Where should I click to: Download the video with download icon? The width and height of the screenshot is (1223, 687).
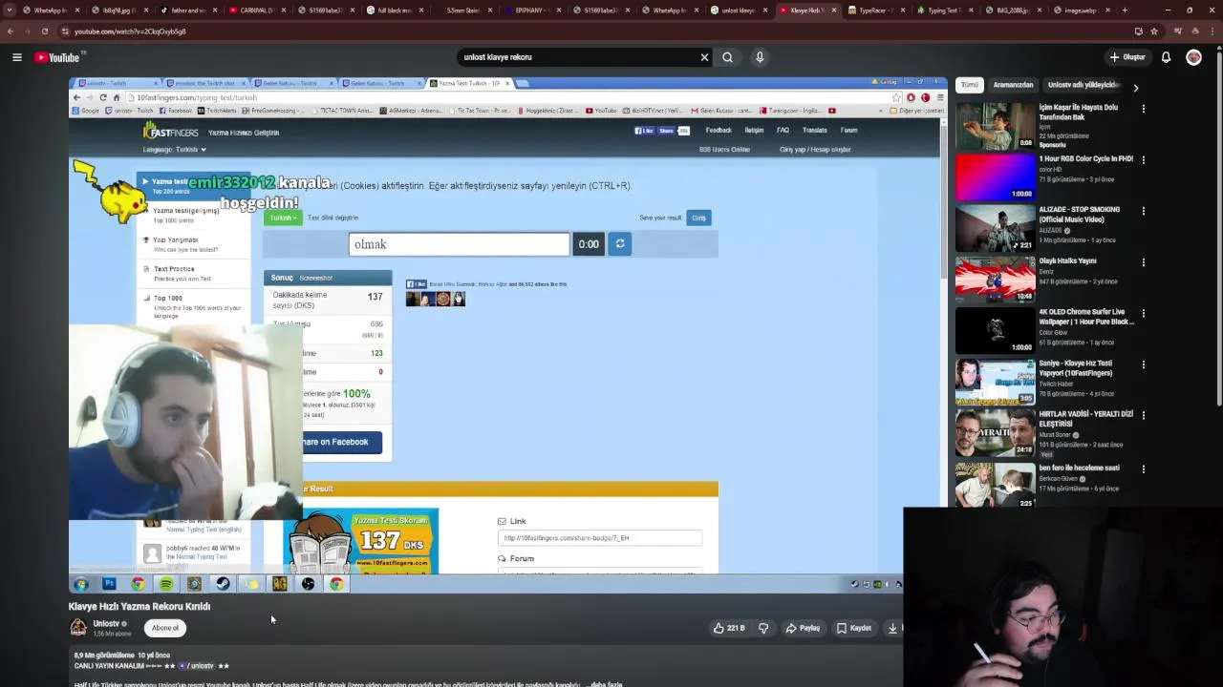point(893,628)
